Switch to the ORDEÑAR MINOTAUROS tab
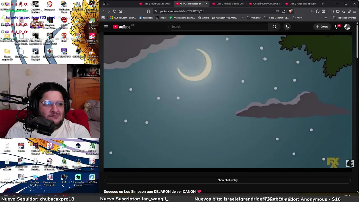359x202 pixels. click(264, 4)
